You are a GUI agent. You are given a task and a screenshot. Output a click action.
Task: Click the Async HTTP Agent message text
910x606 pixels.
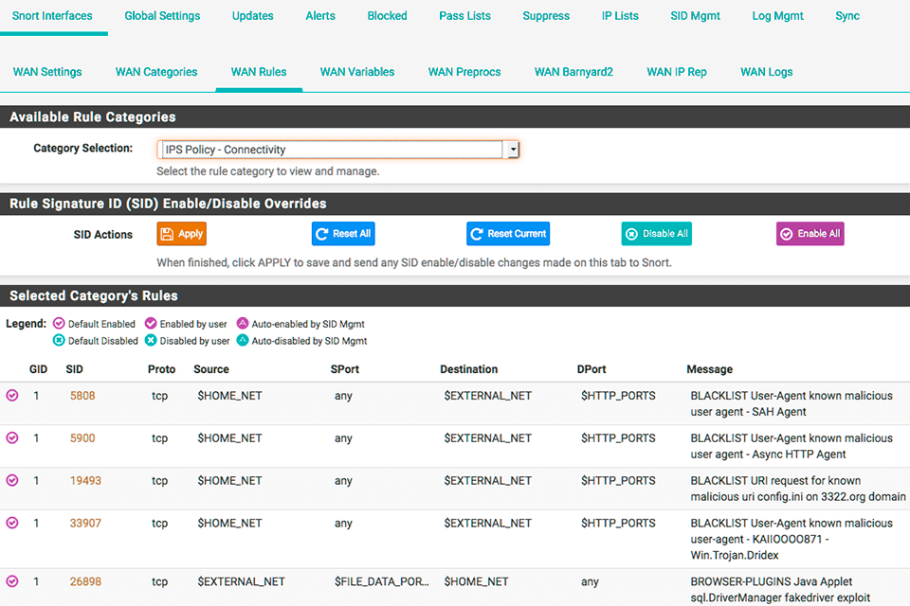click(x=792, y=446)
